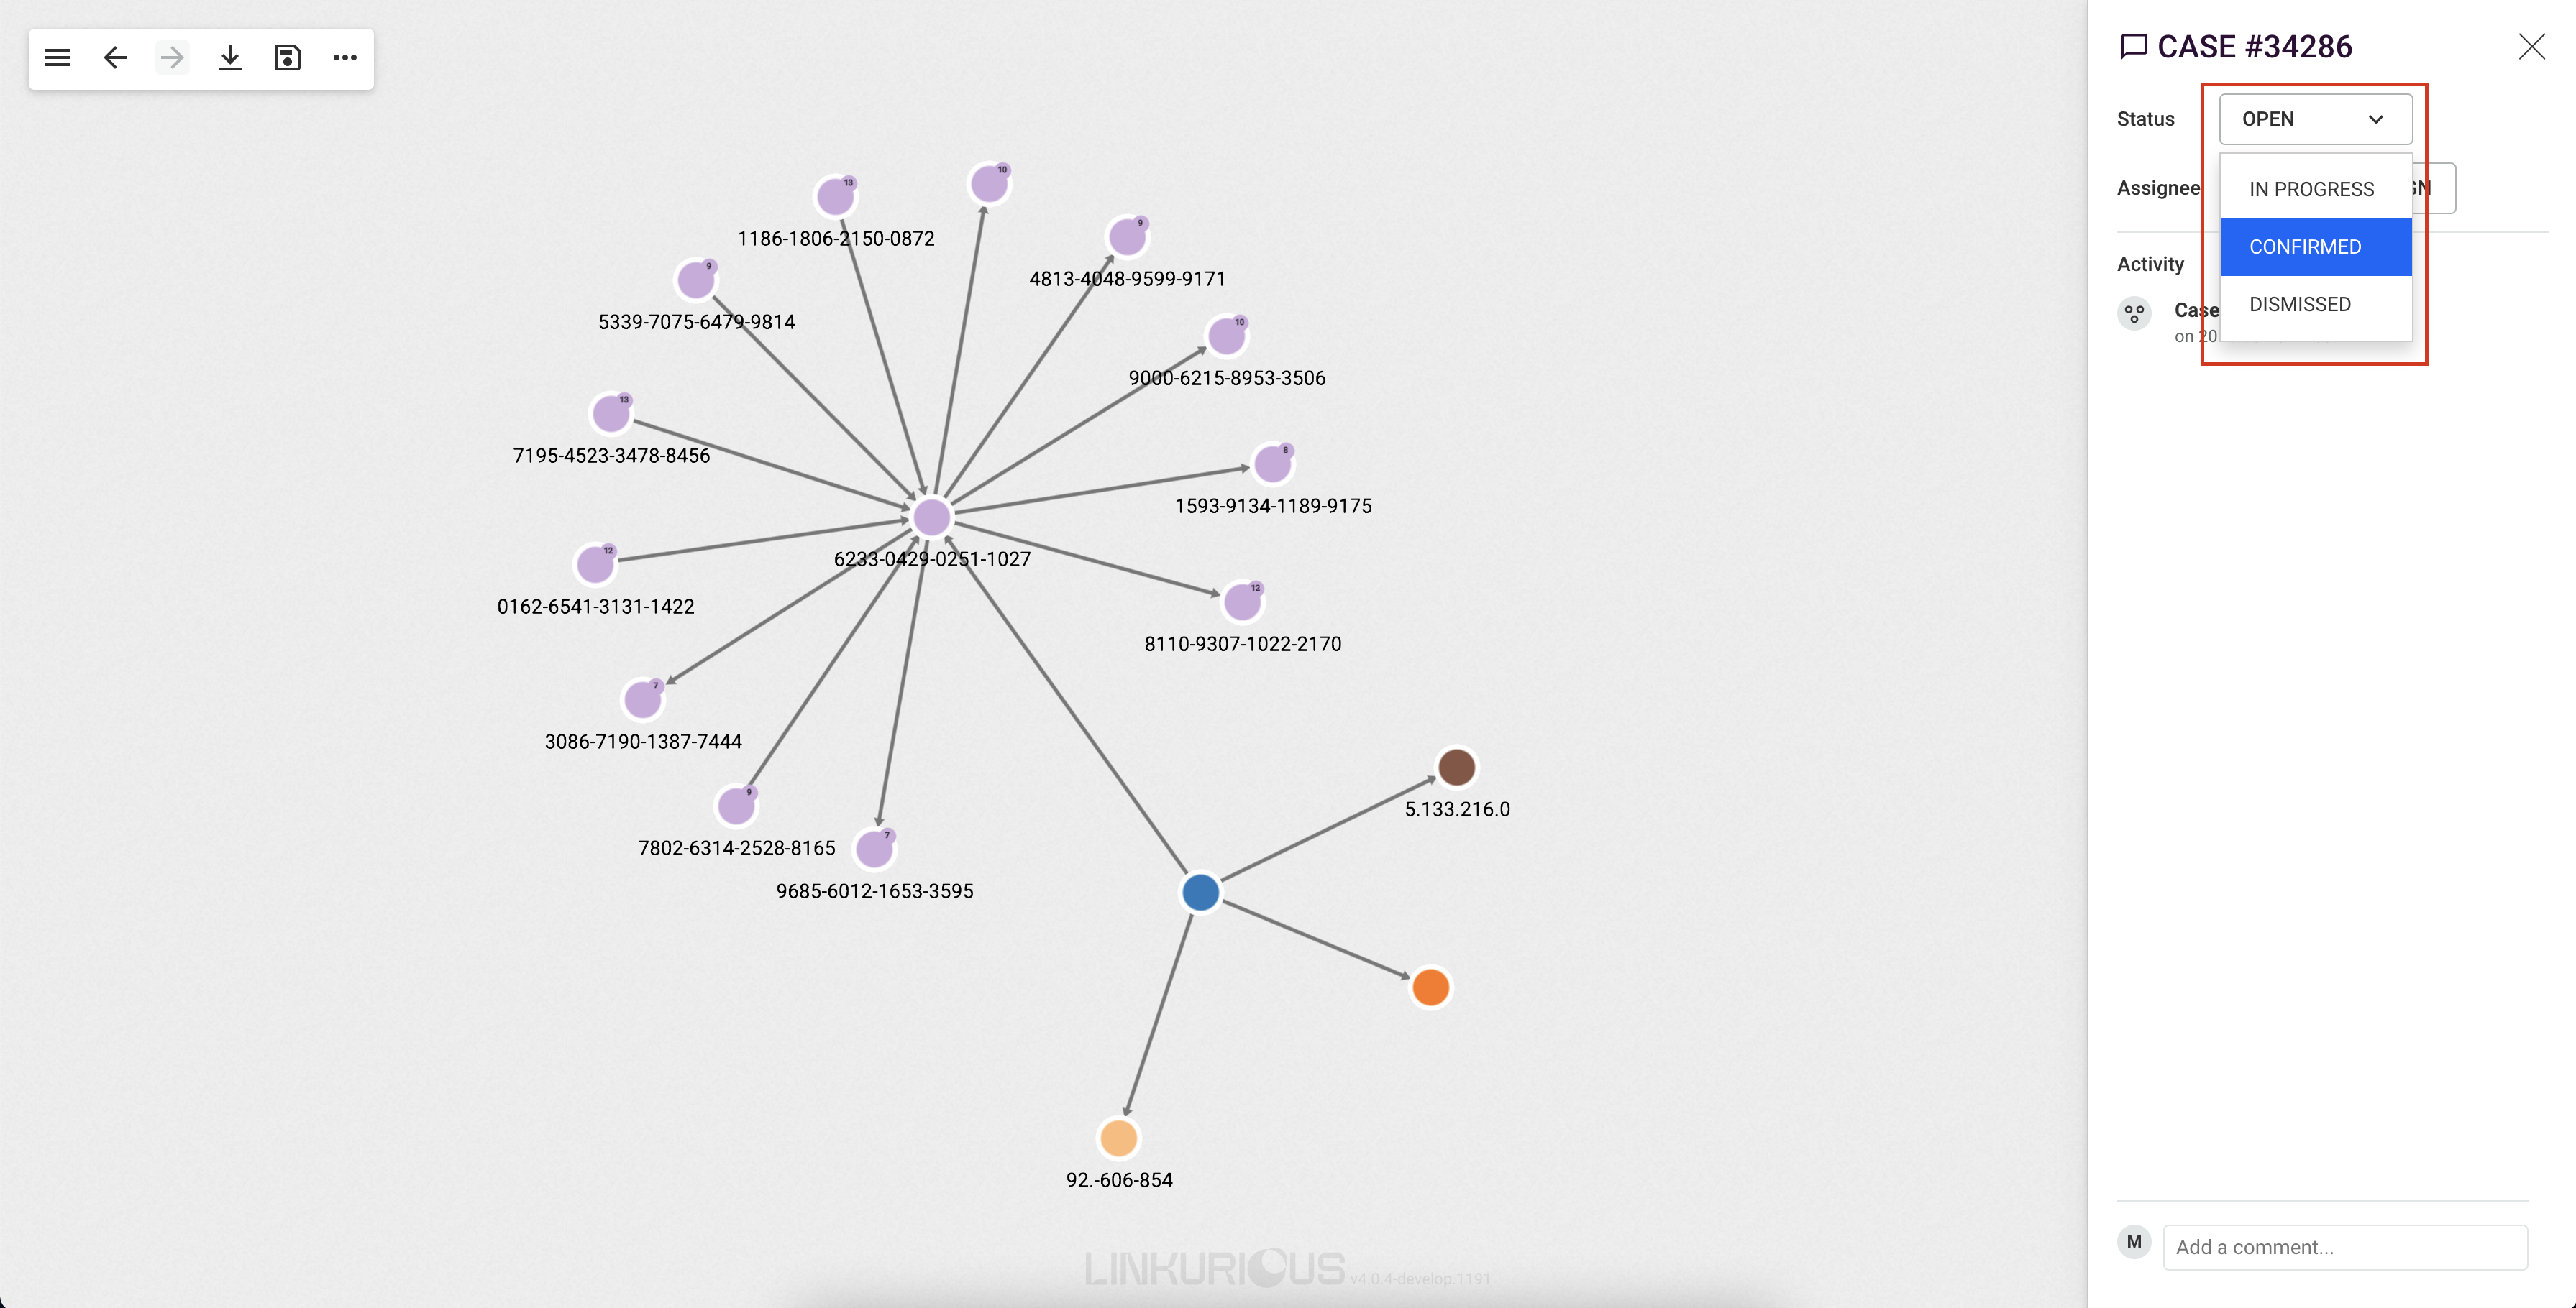Select IN PROGRESS status option
The width and height of the screenshot is (2576, 1308).
pos(2312,187)
